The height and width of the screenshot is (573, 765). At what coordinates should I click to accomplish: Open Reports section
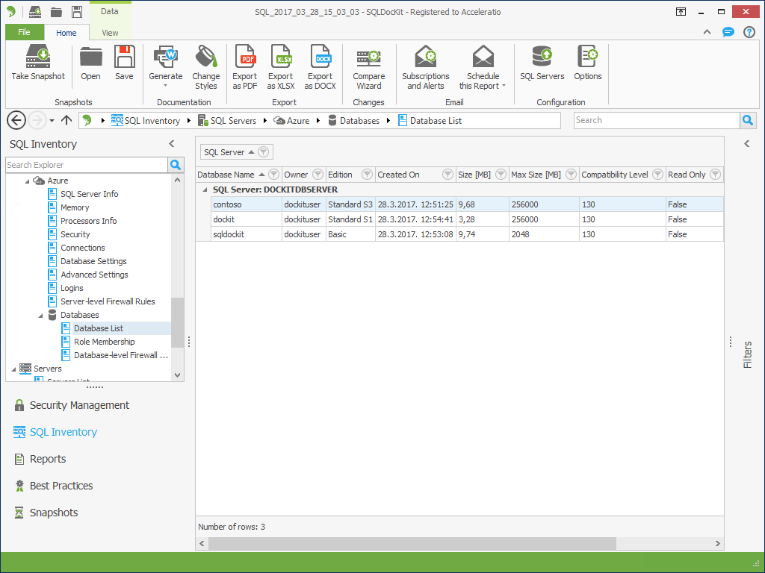pyautogui.click(x=40, y=459)
